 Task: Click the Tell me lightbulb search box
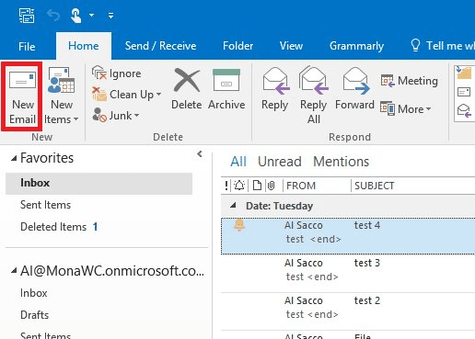pyautogui.click(x=442, y=46)
